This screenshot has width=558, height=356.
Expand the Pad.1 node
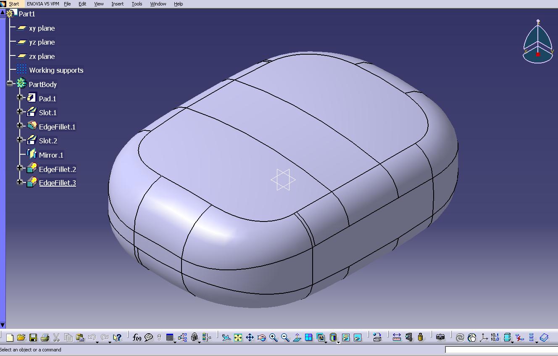pos(20,97)
